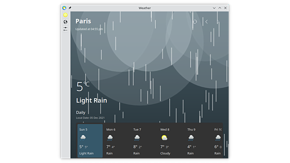Open the forecast view via sun icon
The width and height of the screenshot is (290, 163).
click(x=66, y=15)
